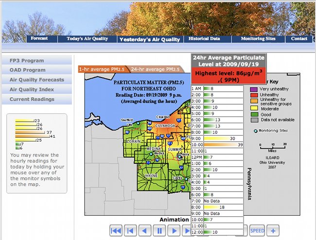Pause the map animation

[159, 231]
